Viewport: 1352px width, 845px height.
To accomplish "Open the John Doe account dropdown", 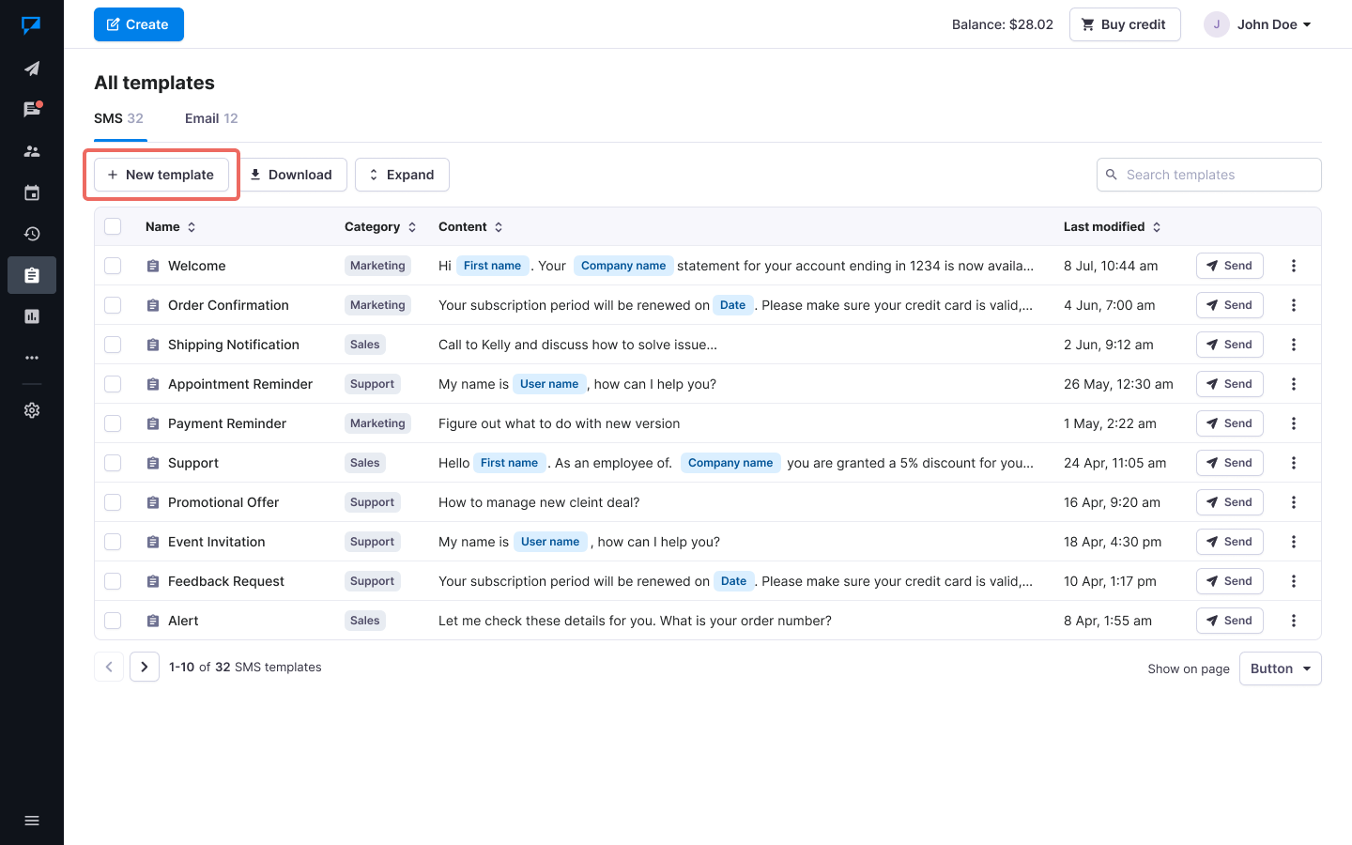I will point(1258,24).
